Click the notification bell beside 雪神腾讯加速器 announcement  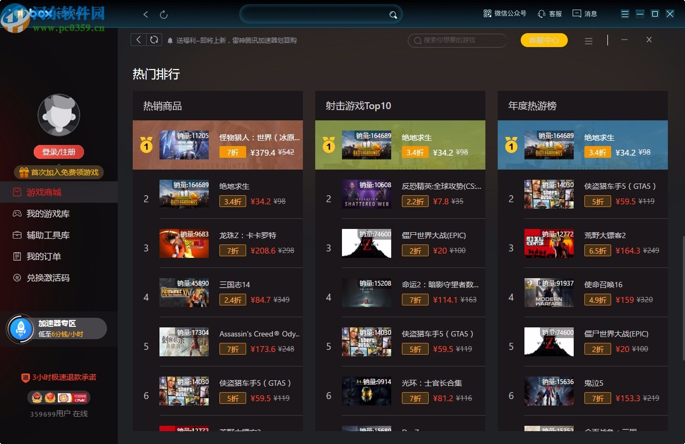170,40
